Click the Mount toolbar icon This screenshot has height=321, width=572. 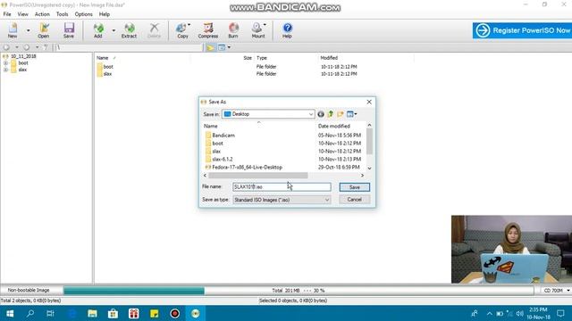(x=257, y=30)
